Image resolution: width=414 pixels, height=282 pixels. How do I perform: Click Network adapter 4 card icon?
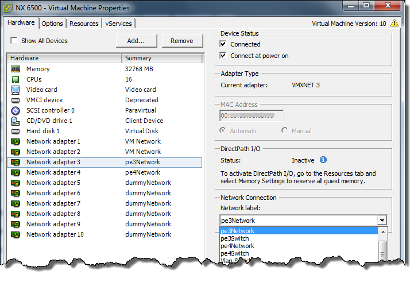coord(16,173)
